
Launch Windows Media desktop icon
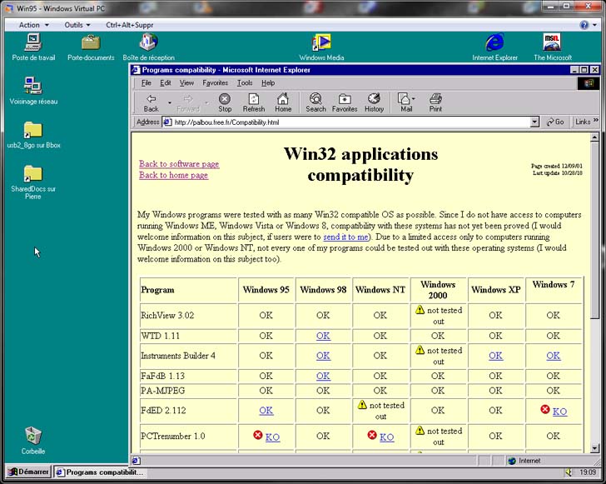321,47
